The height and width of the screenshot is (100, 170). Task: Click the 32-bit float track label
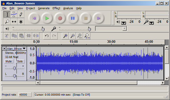(12, 57)
